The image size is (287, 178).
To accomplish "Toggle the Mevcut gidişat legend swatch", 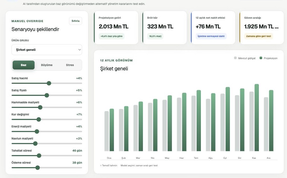I will [x=235, y=58].
